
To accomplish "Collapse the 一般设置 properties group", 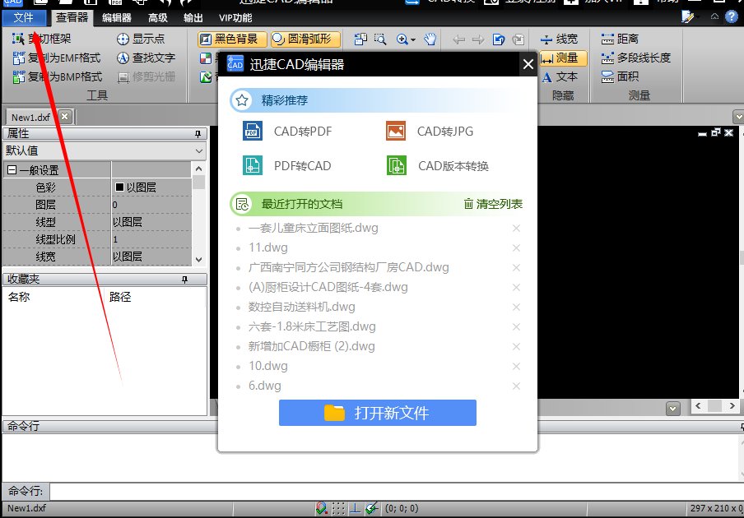I will tap(10, 168).
